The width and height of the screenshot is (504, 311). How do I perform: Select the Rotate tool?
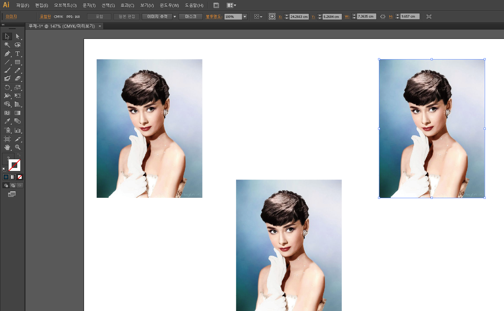(x=7, y=87)
